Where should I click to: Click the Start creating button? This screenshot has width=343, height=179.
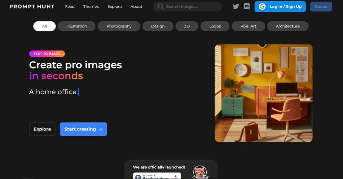83,129
